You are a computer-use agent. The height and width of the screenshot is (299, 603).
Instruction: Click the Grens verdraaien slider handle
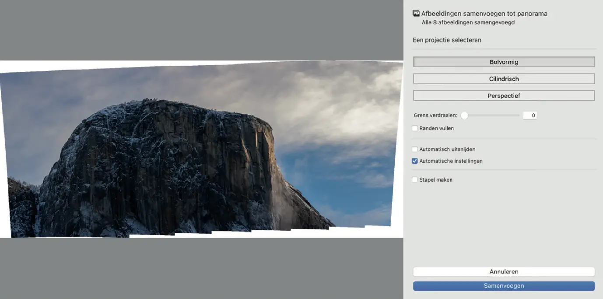point(464,116)
